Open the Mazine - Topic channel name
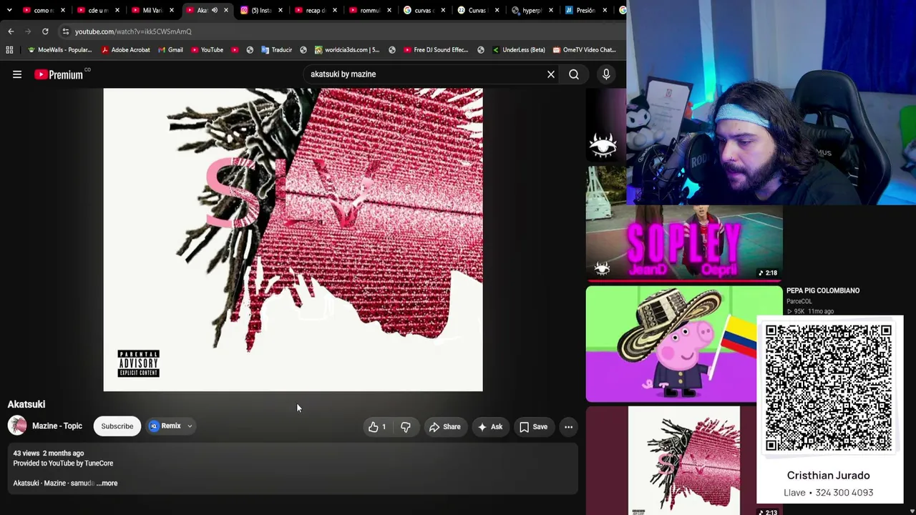This screenshot has width=916, height=515. (x=57, y=426)
